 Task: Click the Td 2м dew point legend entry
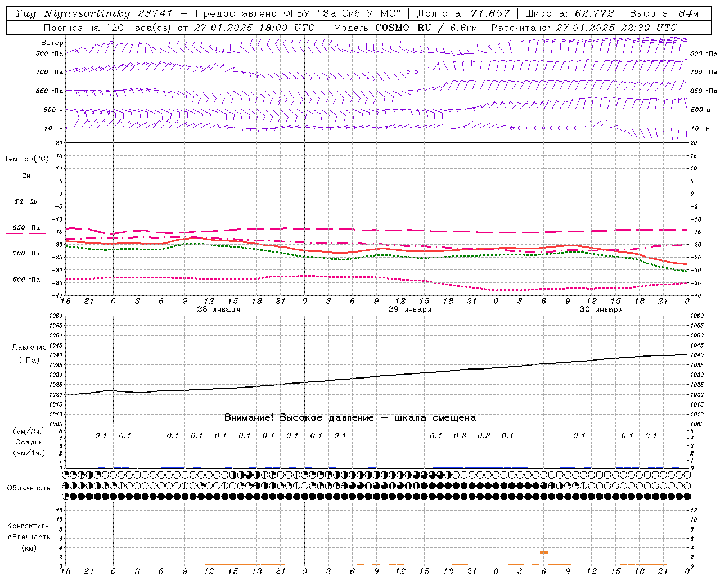tap(26, 201)
